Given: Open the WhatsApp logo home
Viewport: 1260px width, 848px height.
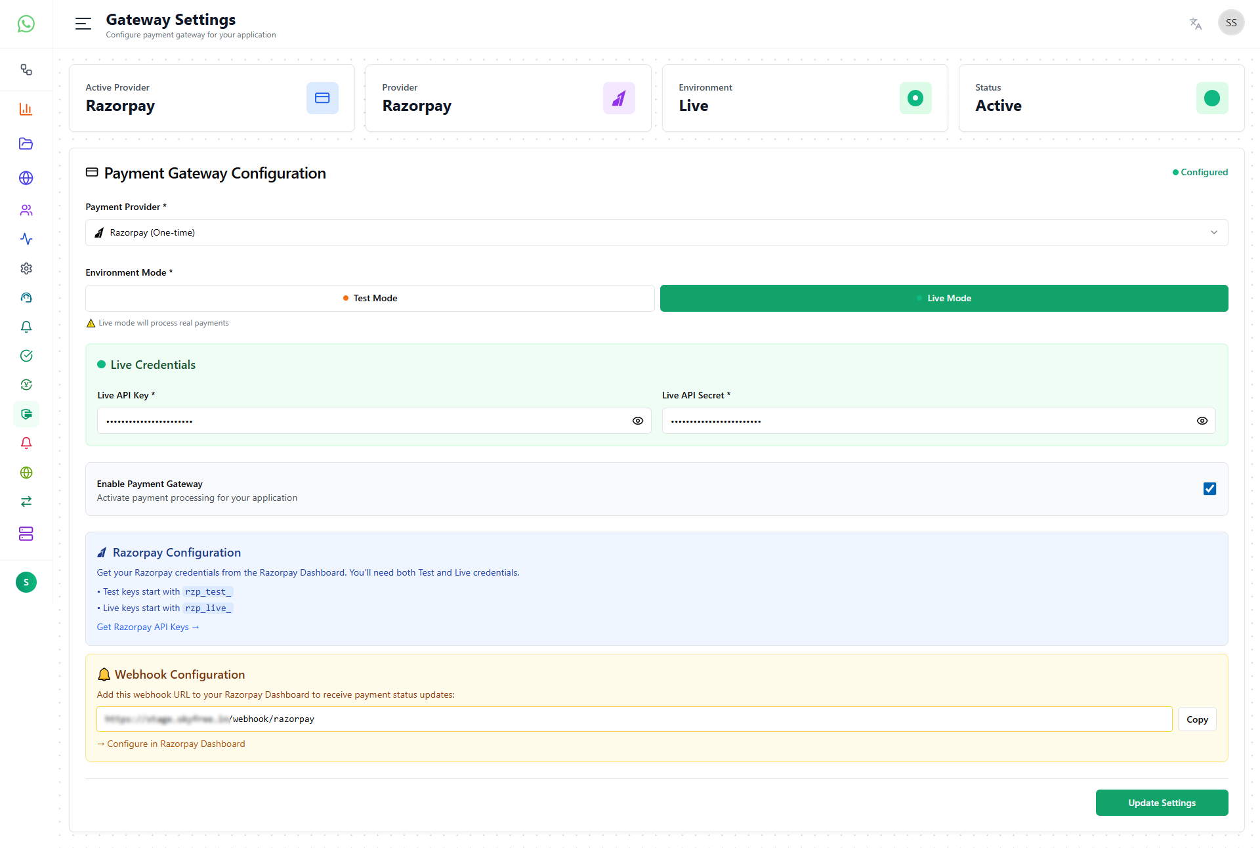Looking at the screenshot, I should pos(26,24).
